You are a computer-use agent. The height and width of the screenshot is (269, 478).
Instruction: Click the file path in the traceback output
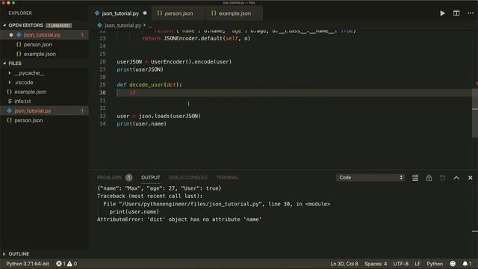pos(190,204)
